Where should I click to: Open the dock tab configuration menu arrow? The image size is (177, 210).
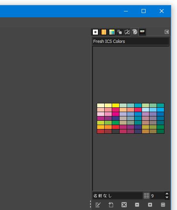click(x=167, y=32)
